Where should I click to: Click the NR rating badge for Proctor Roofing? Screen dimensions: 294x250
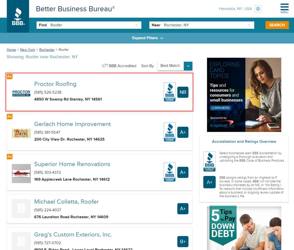[183, 92]
